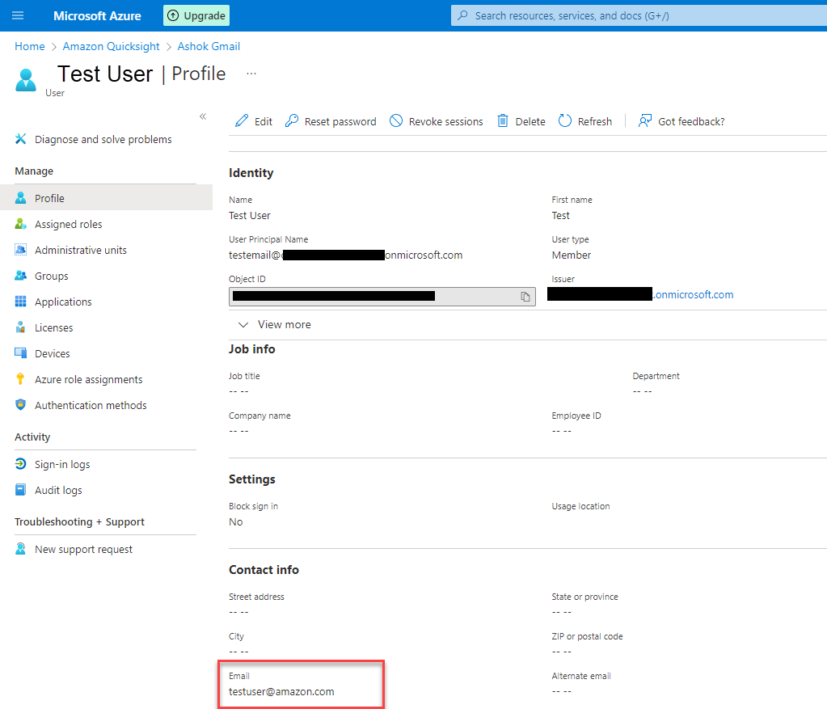
Task: Click the Applications grid icon
Action: pos(20,302)
